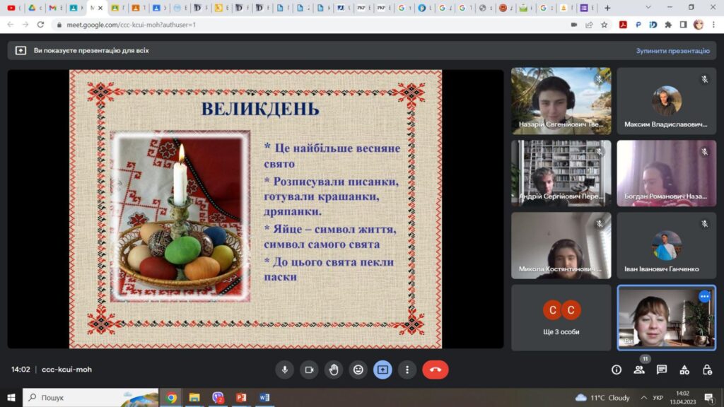
Task: Open options on your self-view tile
Action: tap(704, 297)
